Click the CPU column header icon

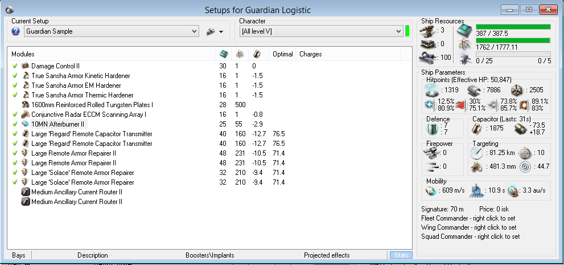(223, 54)
